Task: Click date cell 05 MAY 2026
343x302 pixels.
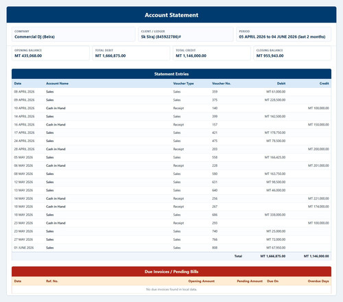Action: pyautogui.click(x=23, y=157)
